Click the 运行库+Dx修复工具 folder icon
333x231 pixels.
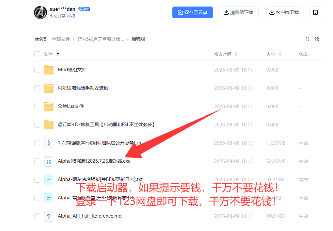[49, 125]
